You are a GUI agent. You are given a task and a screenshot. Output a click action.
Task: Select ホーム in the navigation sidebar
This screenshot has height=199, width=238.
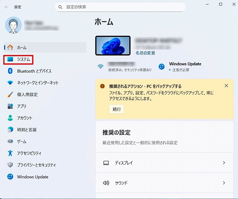tap(22, 47)
